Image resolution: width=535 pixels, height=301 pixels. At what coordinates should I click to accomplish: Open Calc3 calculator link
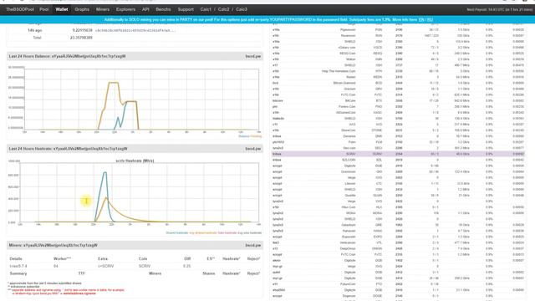(242, 9)
